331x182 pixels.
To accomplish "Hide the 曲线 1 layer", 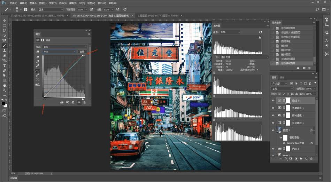I will [x=273, y=100].
